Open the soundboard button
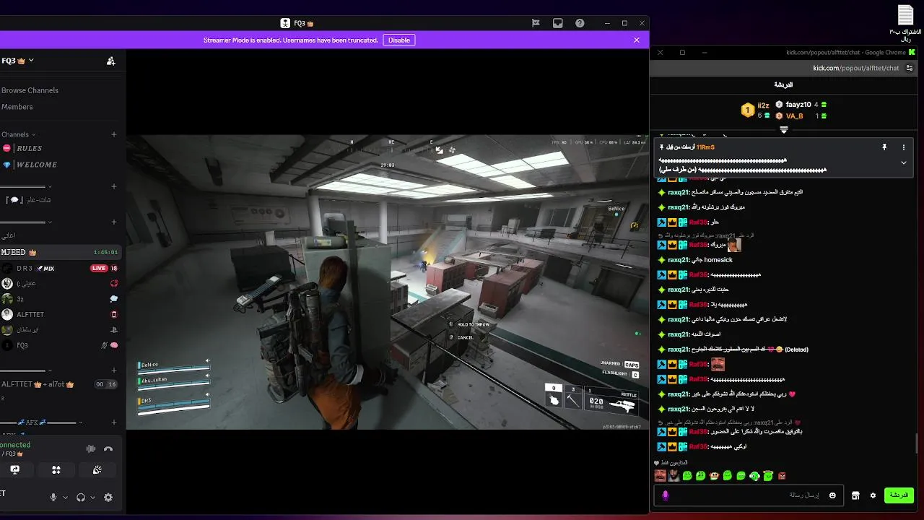Image resolution: width=924 pixels, height=520 pixels. pos(97,469)
